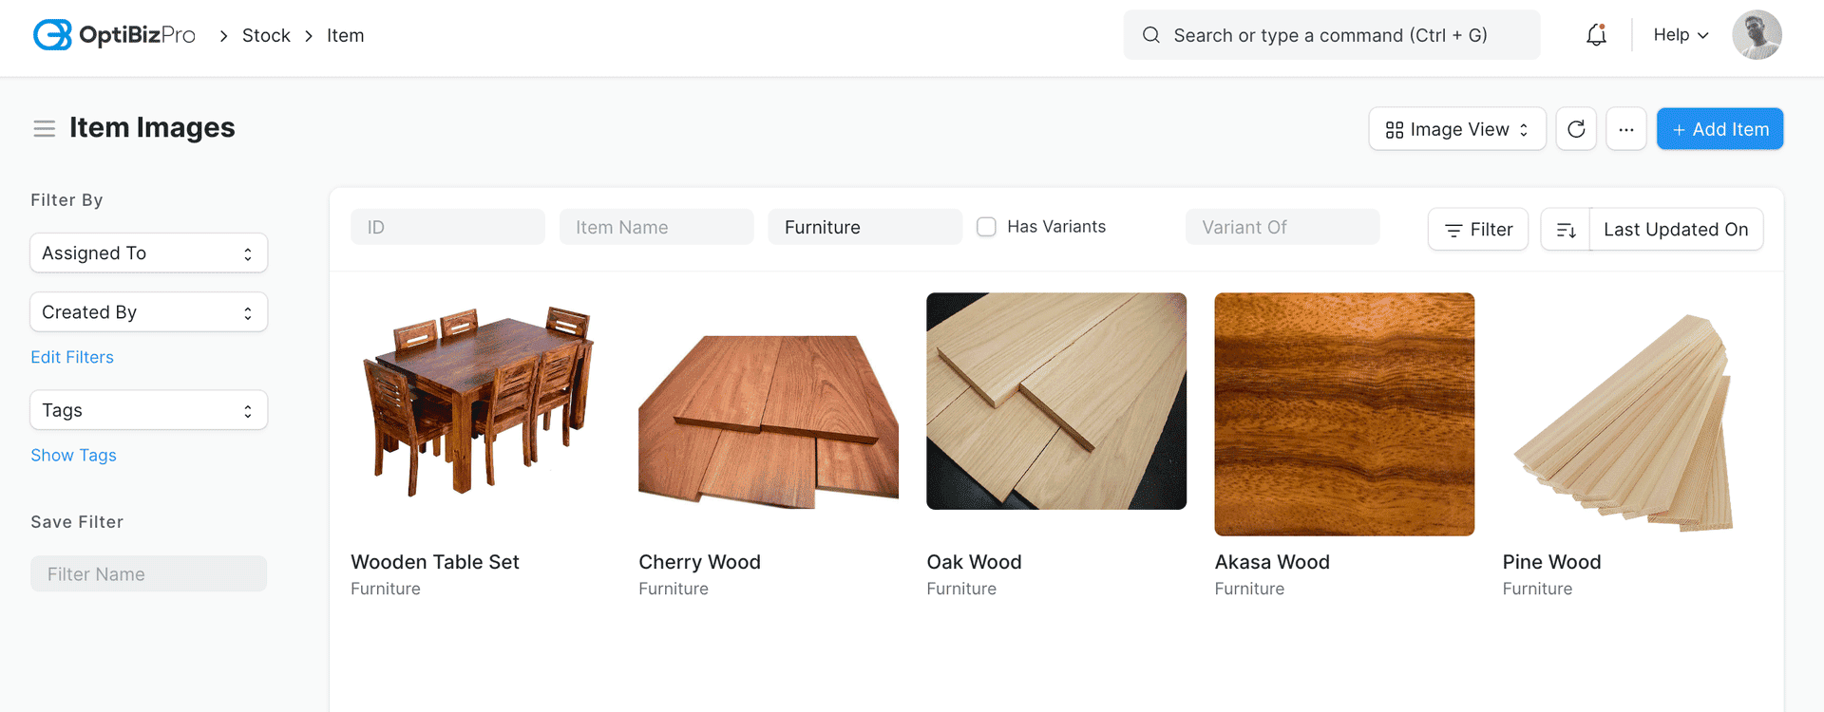Click the sort direction icon
1824x712 pixels.
[1566, 230]
